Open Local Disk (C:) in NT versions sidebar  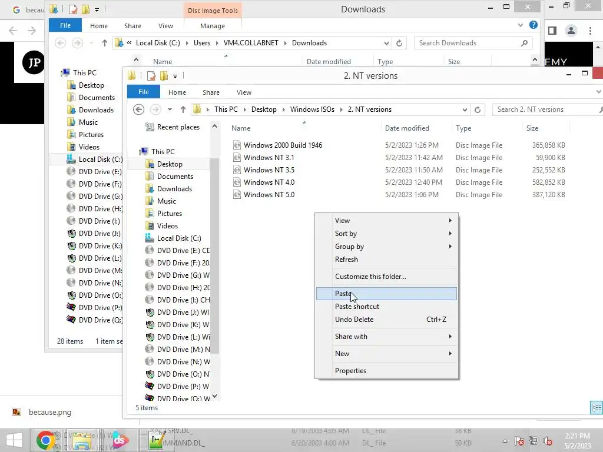point(179,238)
